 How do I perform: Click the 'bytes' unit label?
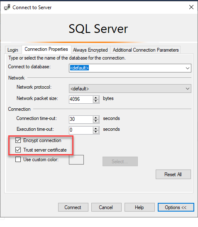[108, 98]
